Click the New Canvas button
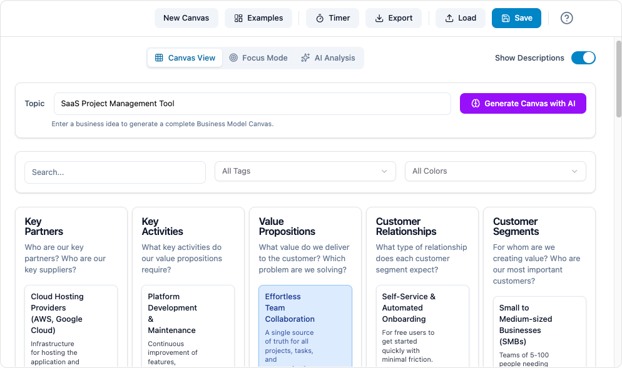 point(186,18)
